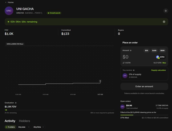Select the $100 preset amount
Image resolution: width=172 pixels, height=131 pixels.
(154, 50)
